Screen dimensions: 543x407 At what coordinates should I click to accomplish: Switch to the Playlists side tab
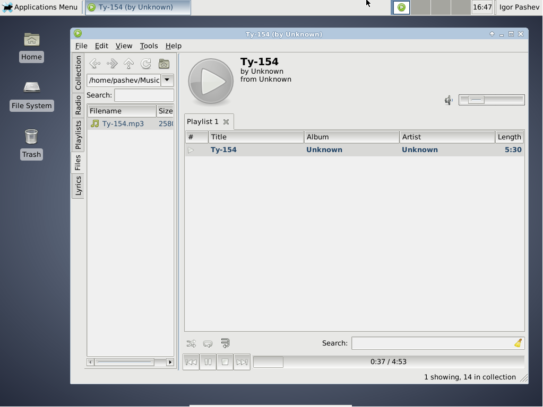coord(78,135)
